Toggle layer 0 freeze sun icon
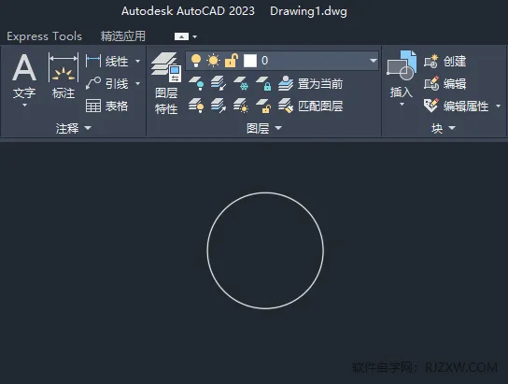 (x=214, y=61)
